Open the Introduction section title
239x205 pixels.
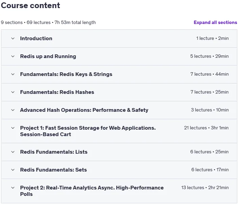pyautogui.click(x=36, y=39)
